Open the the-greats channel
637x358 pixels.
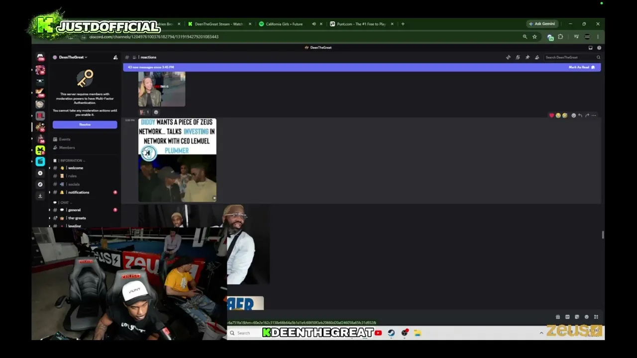coord(85,218)
